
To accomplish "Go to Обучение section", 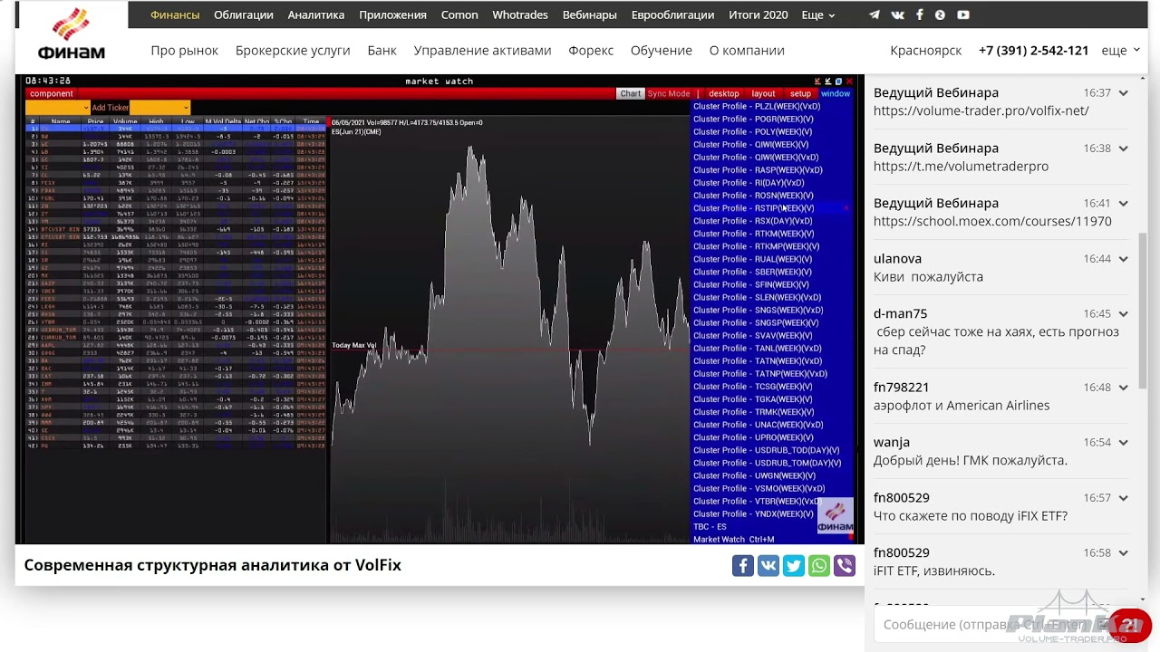I will point(662,50).
